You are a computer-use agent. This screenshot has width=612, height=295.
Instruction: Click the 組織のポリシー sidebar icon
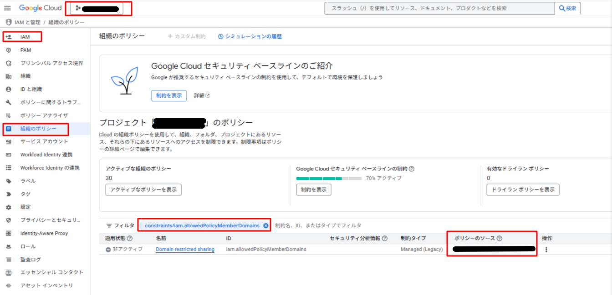coord(9,129)
